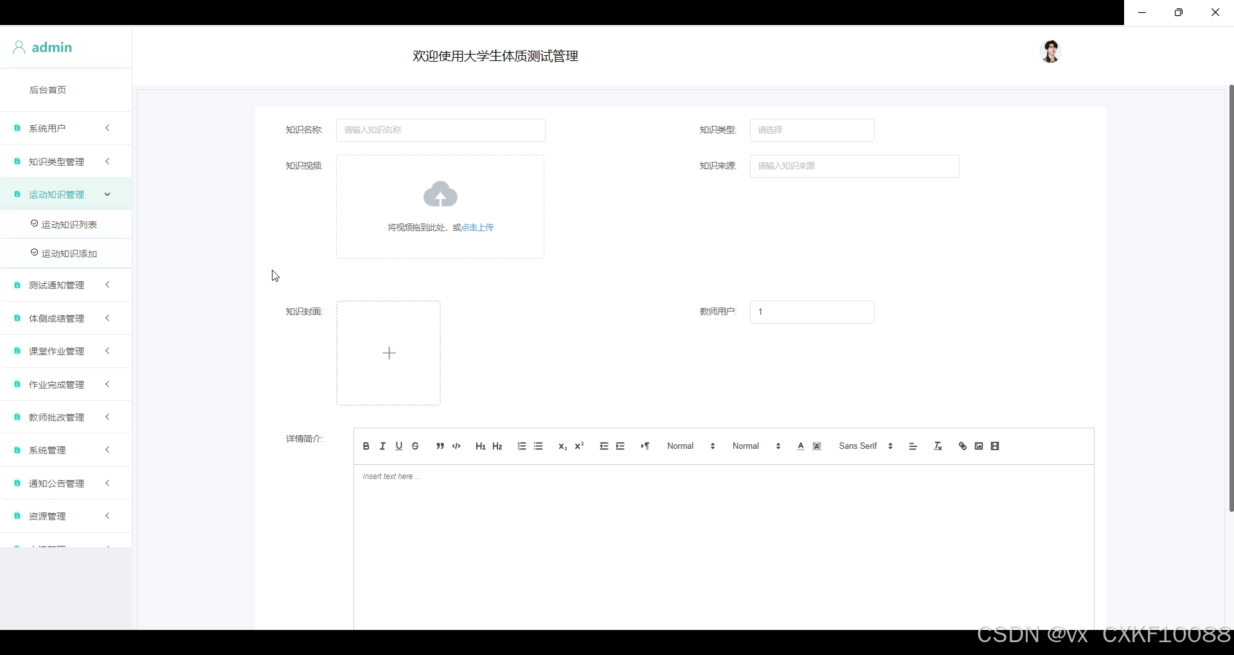Expand the 知识类型管理 menu
1234x655 pixels.
pos(66,162)
